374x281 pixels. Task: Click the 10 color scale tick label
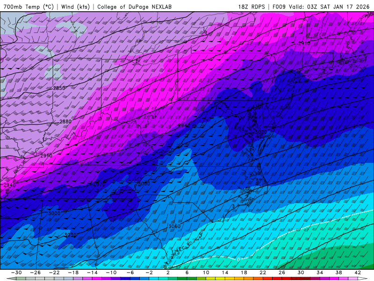(206, 273)
